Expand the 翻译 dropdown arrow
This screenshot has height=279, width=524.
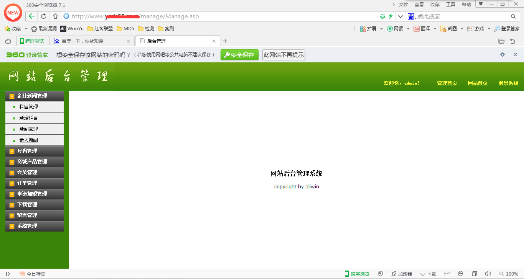pyautogui.click(x=435, y=29)
